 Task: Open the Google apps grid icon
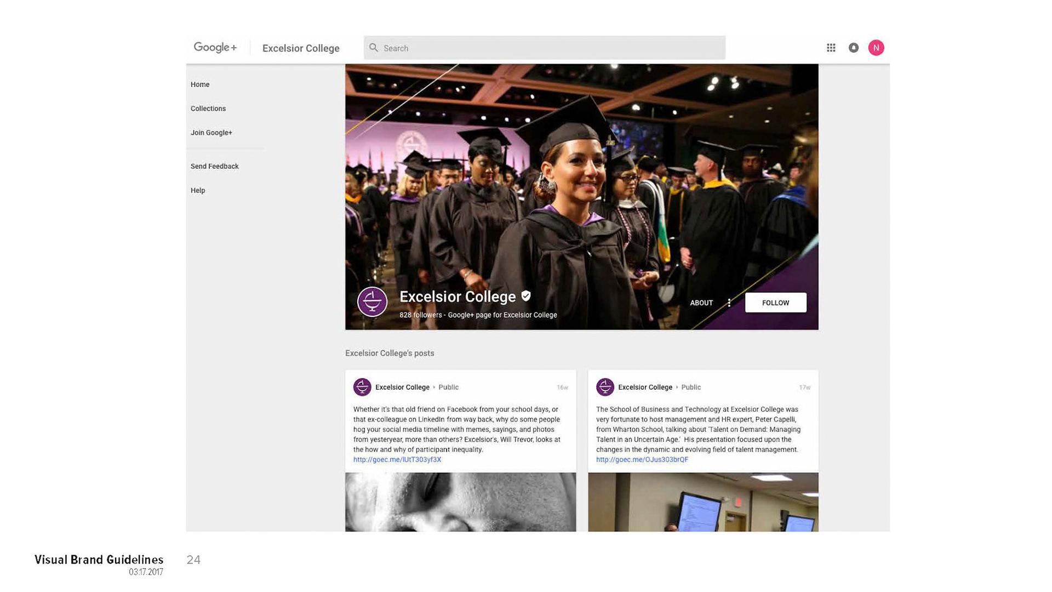click(x=831, y=48)
